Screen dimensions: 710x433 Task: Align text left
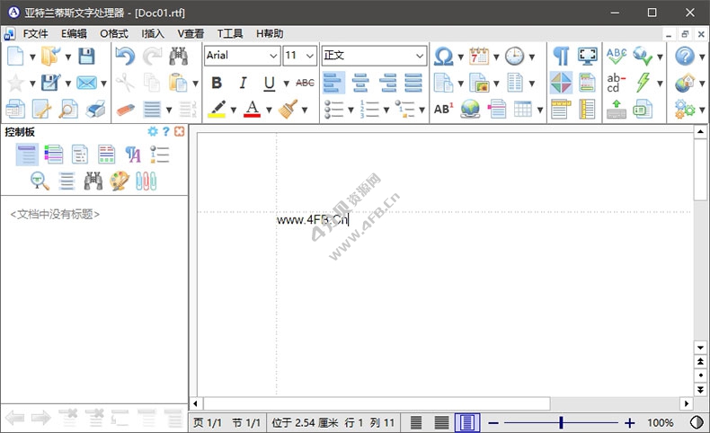333,83
